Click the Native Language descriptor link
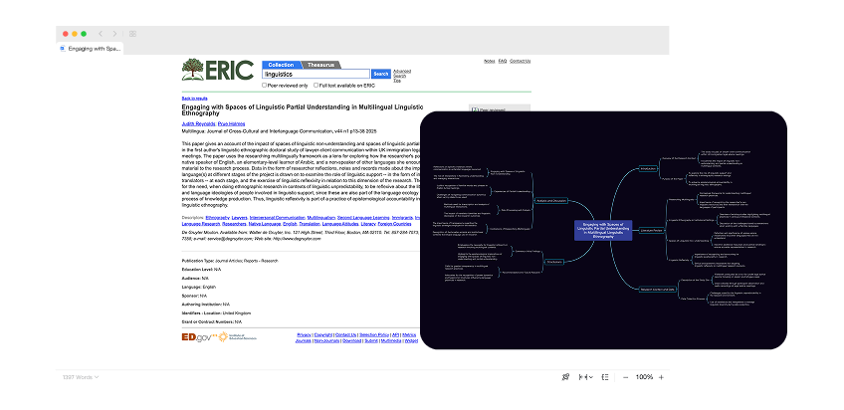 click(x=265, y=223)
